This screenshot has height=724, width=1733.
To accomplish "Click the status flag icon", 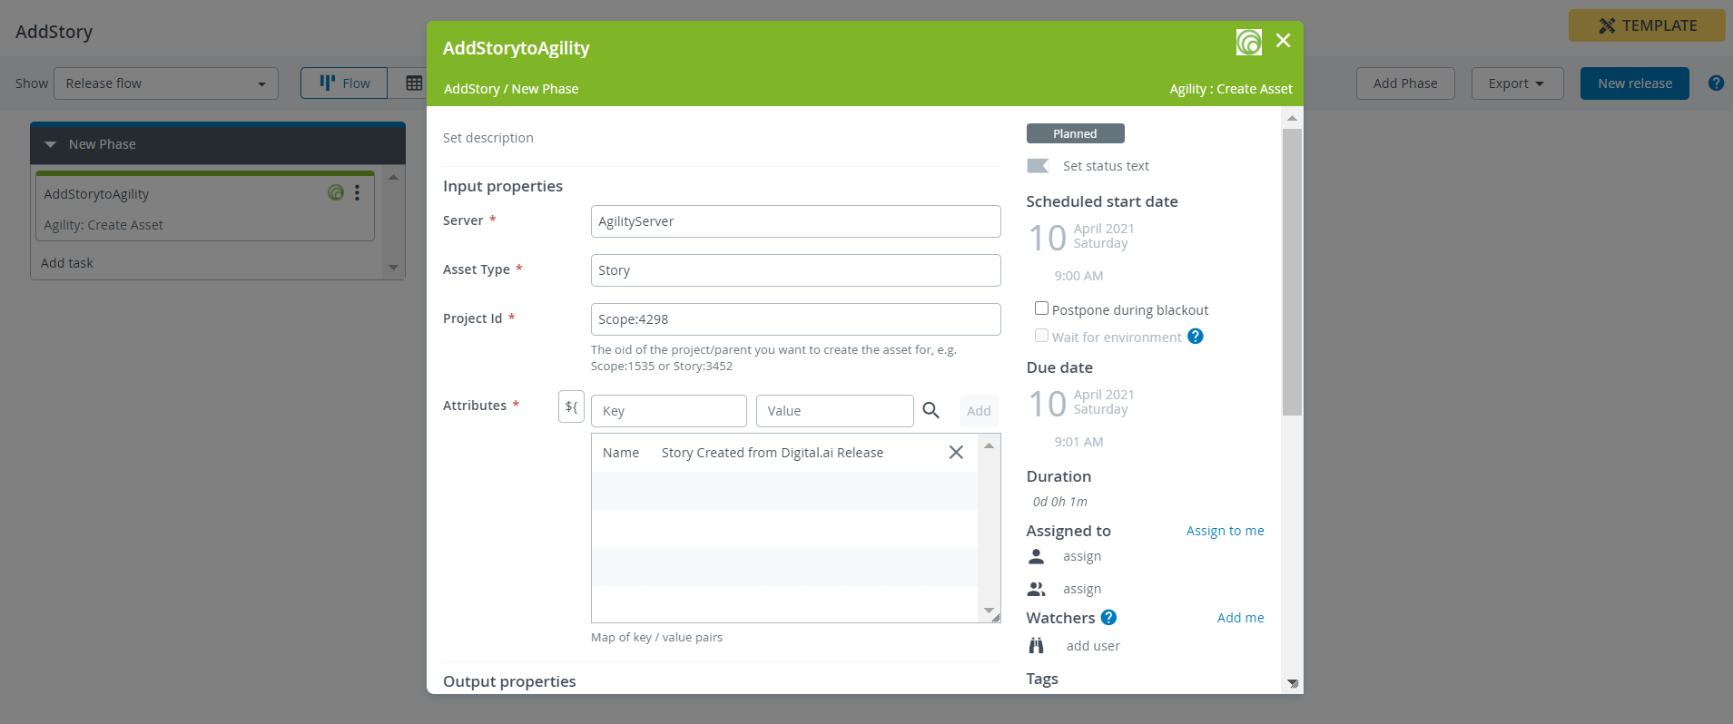I will (x=1038, y=166).
